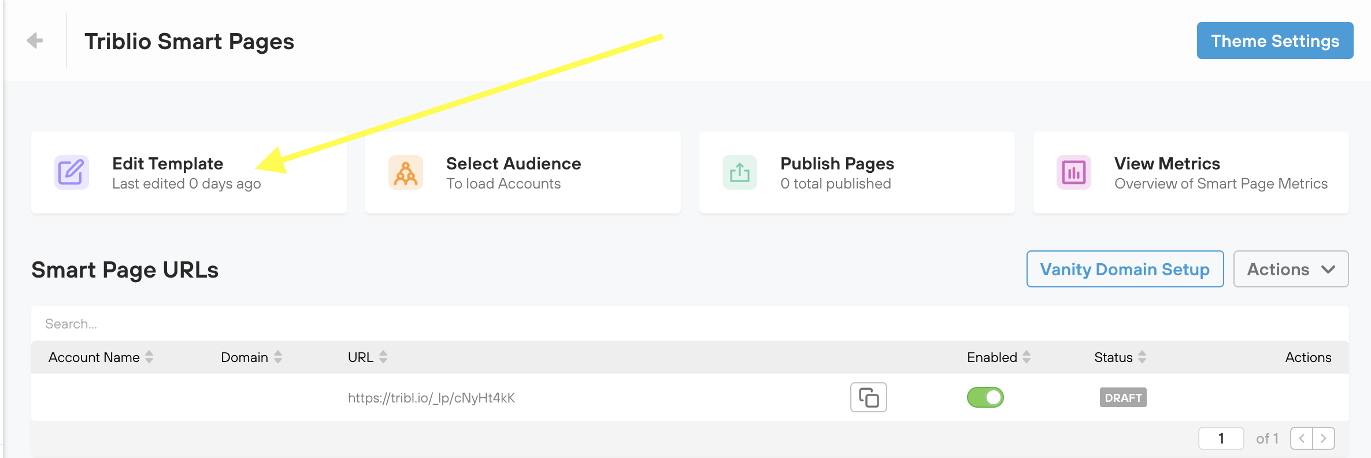
Task: Click the Actions column header label
Action: tap(1308, 357)
